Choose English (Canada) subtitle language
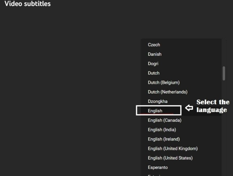Viewport: 233px width, 176px height. [164, 120]
